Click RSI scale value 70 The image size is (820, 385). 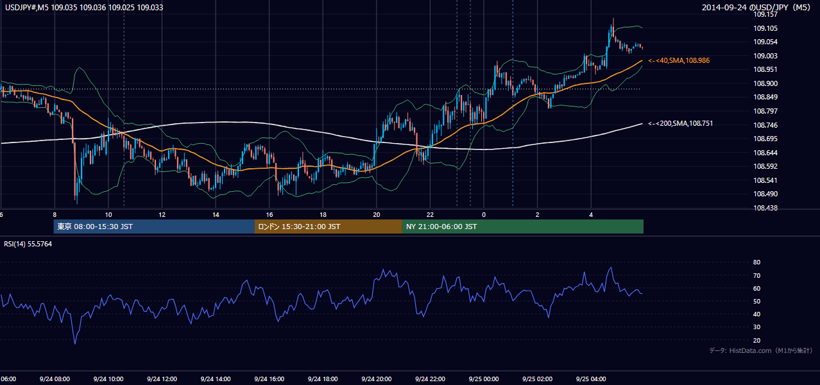pos(756,275)
